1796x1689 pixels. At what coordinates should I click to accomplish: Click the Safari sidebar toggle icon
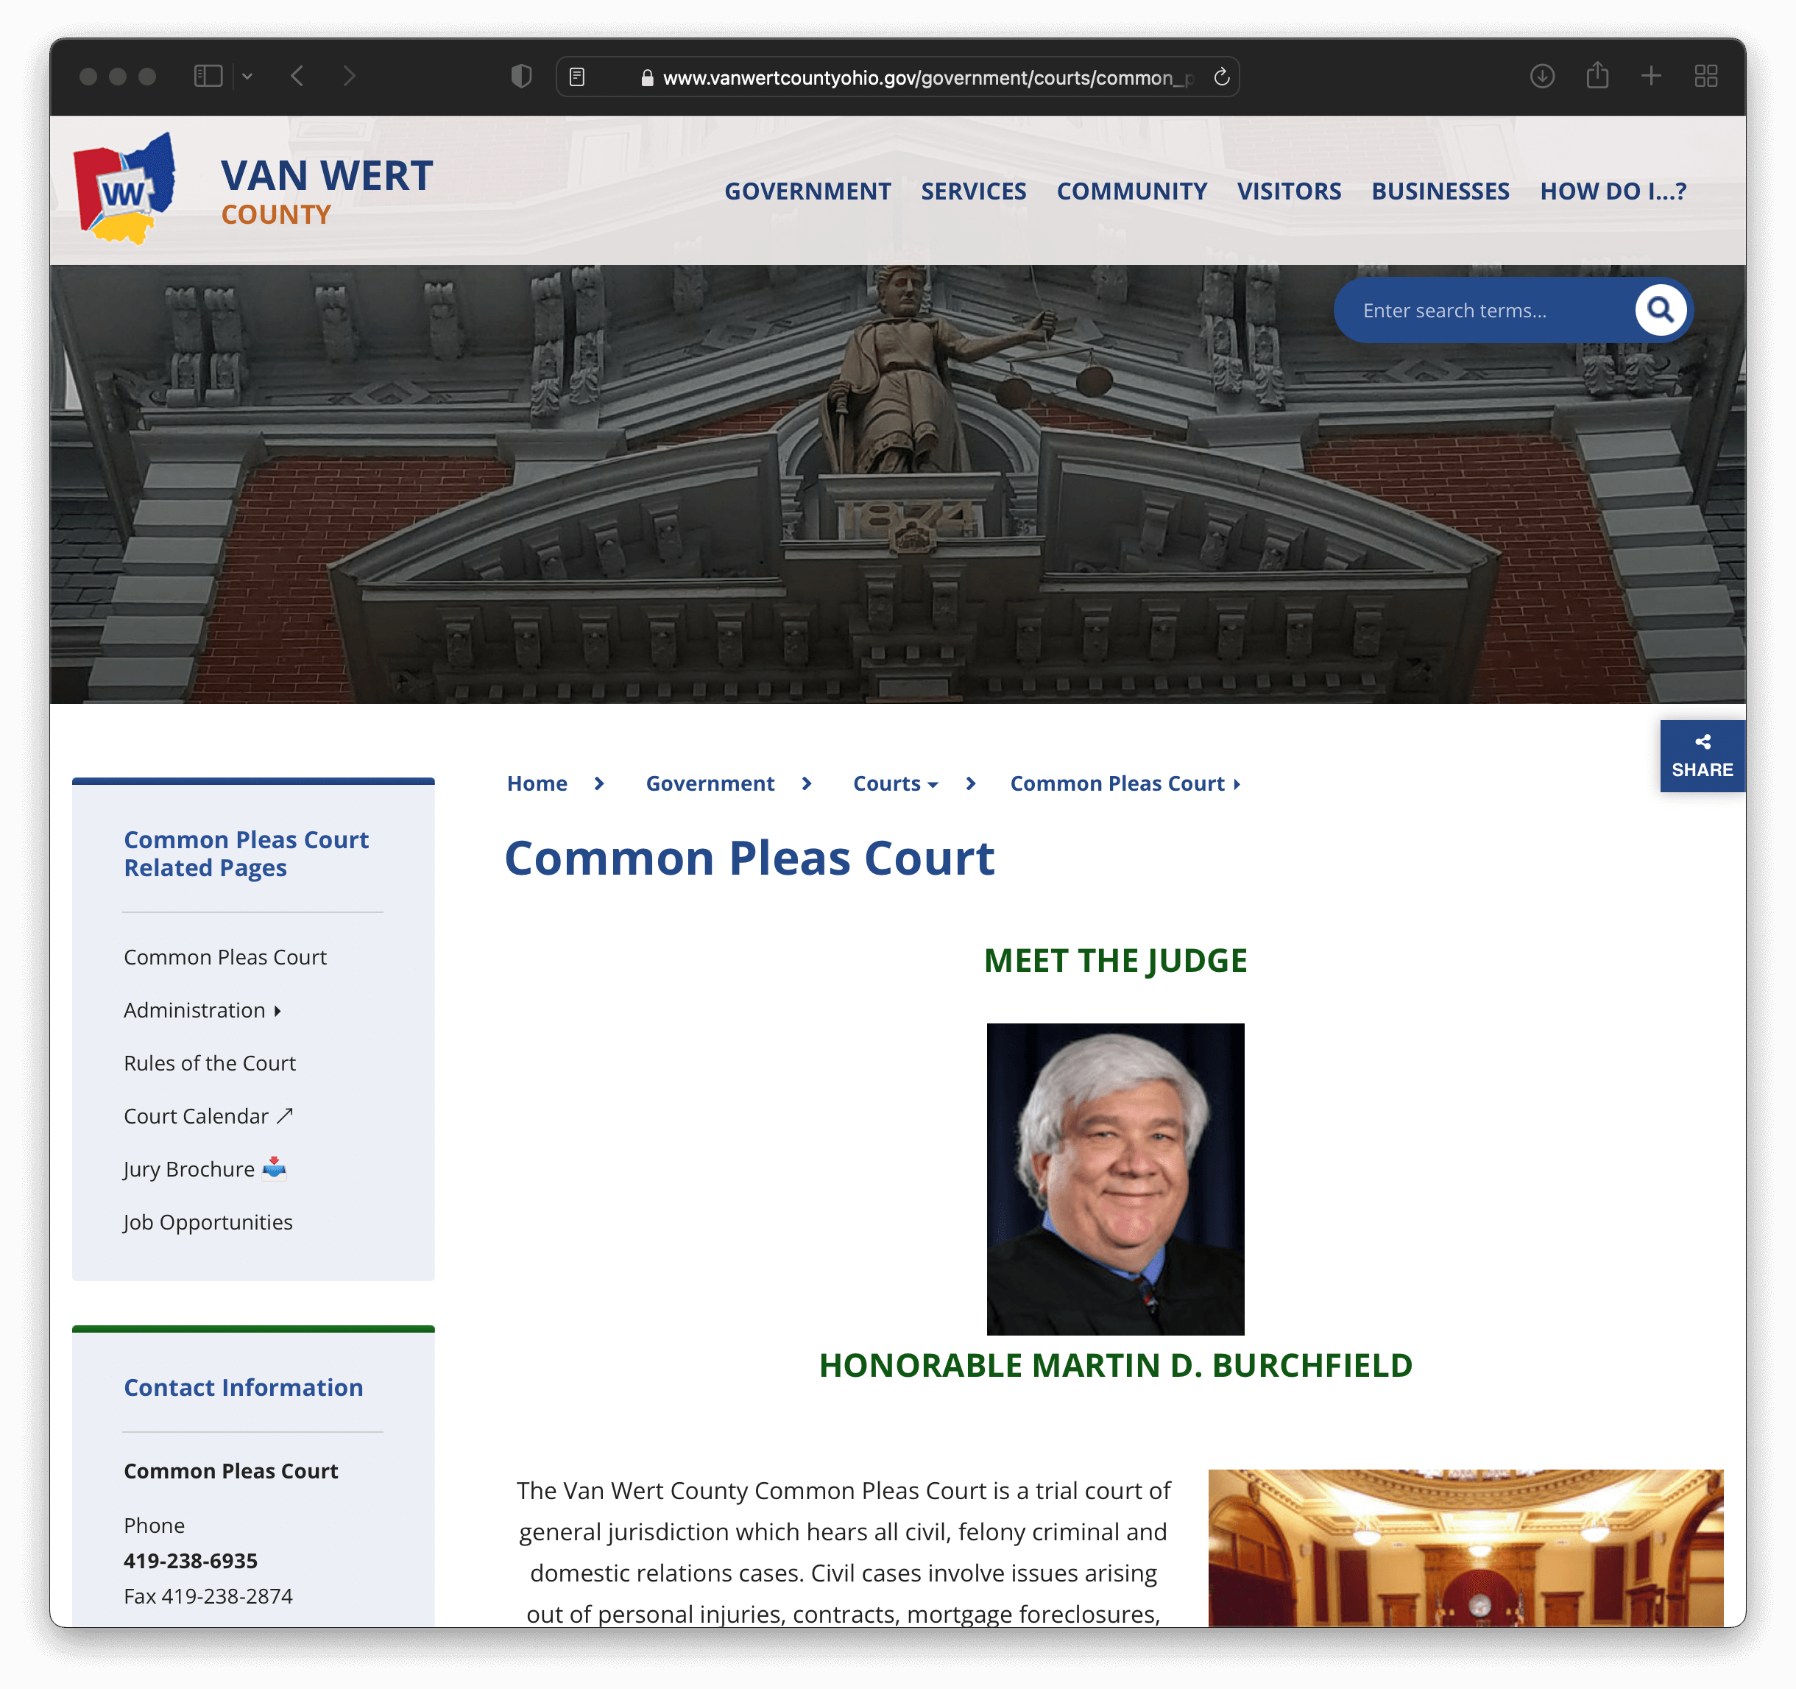[208, 76]
